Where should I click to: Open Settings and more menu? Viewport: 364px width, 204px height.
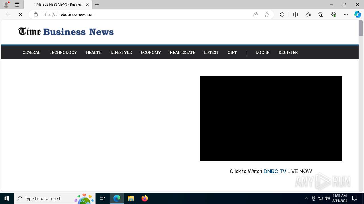coord(346,14)
